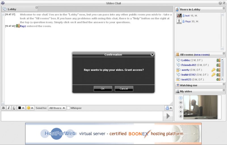Click the enter-room door icon for kuhk12312
The height and width of the screenshot is (145, 227).
218,75
